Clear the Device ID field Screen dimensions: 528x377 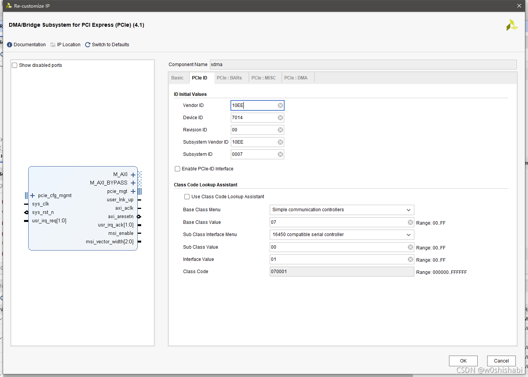(280, 118)
